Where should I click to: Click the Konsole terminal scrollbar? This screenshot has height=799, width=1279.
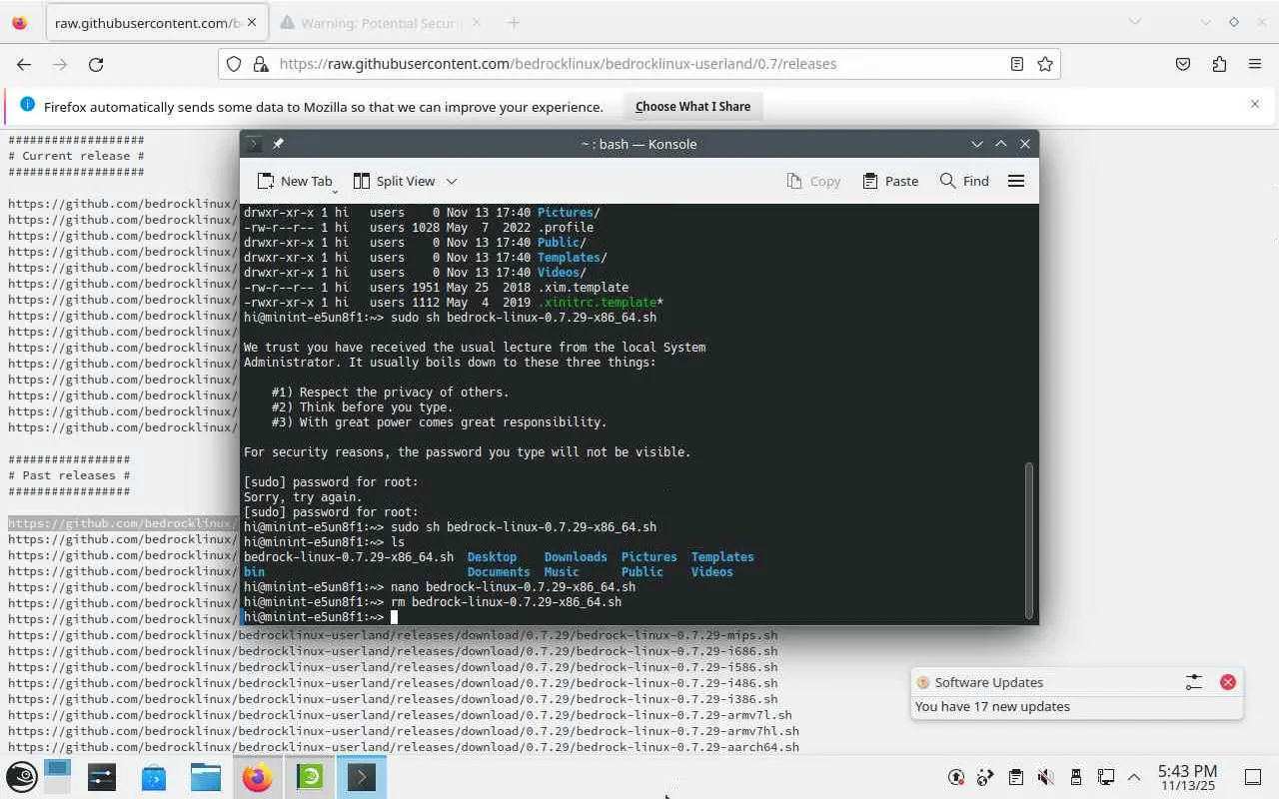coord(1029,540)
